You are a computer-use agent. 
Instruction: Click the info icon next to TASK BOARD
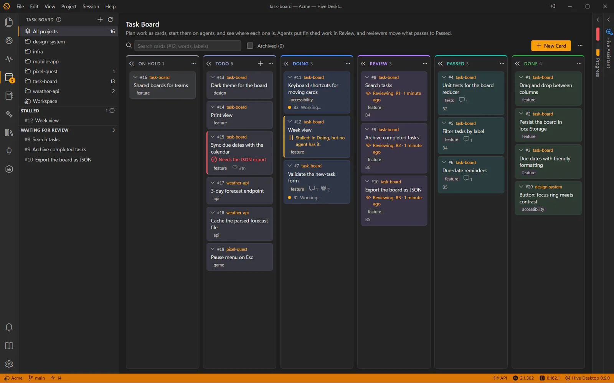[59, 20]
